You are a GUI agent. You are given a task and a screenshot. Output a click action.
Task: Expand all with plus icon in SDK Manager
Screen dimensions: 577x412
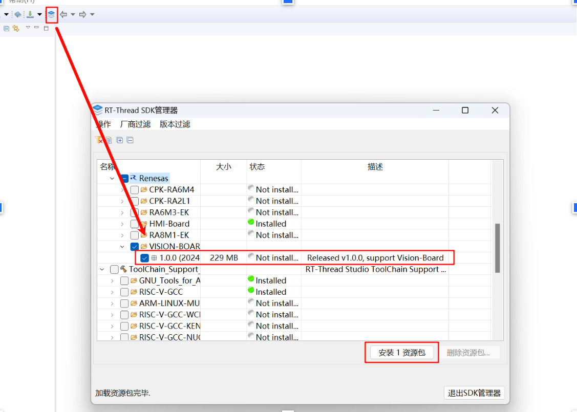coord(120,140)
